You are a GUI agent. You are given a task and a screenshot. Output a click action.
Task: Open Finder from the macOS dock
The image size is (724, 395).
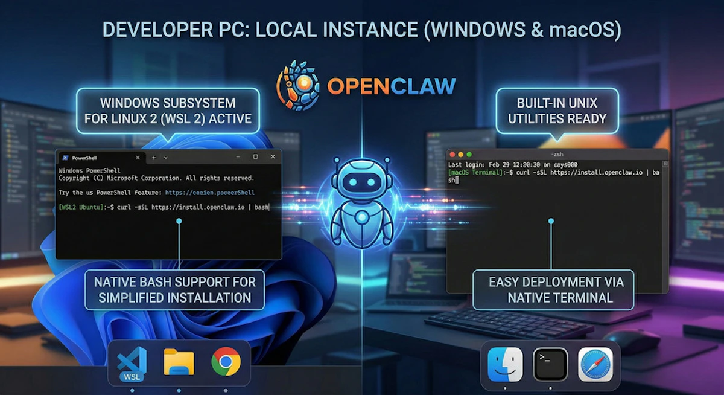505,364
